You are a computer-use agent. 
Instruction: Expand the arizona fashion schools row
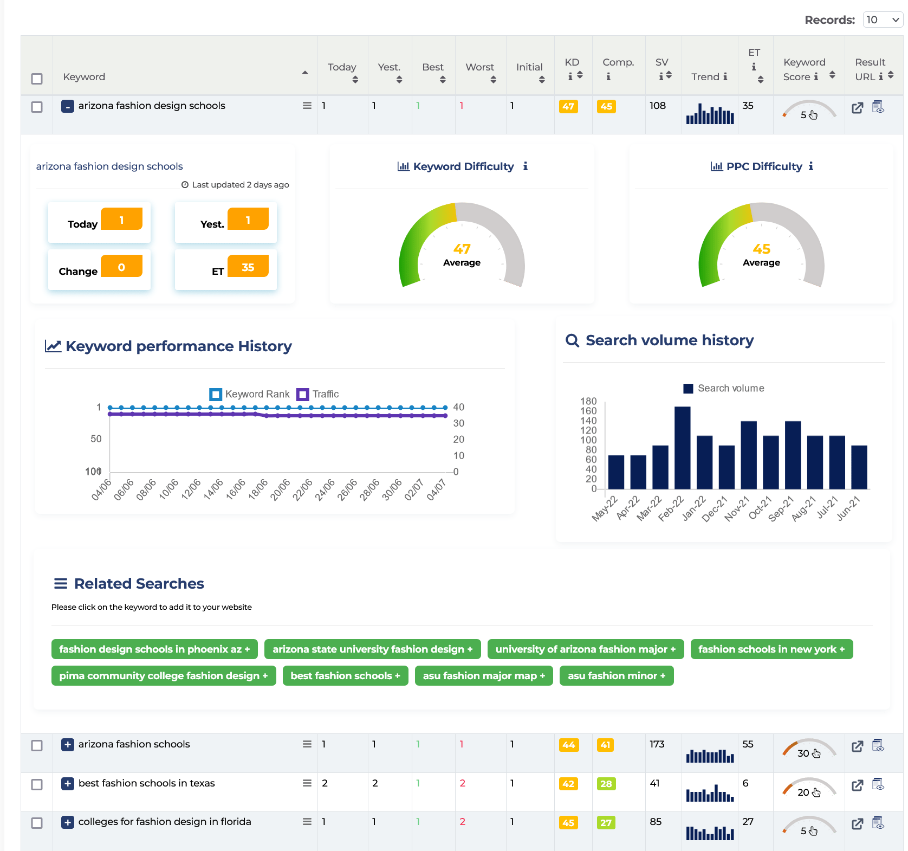[x=67, y=745]
